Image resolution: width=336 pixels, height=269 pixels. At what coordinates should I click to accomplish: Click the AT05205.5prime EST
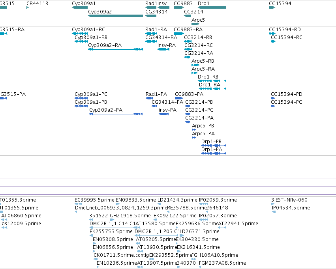138,243
